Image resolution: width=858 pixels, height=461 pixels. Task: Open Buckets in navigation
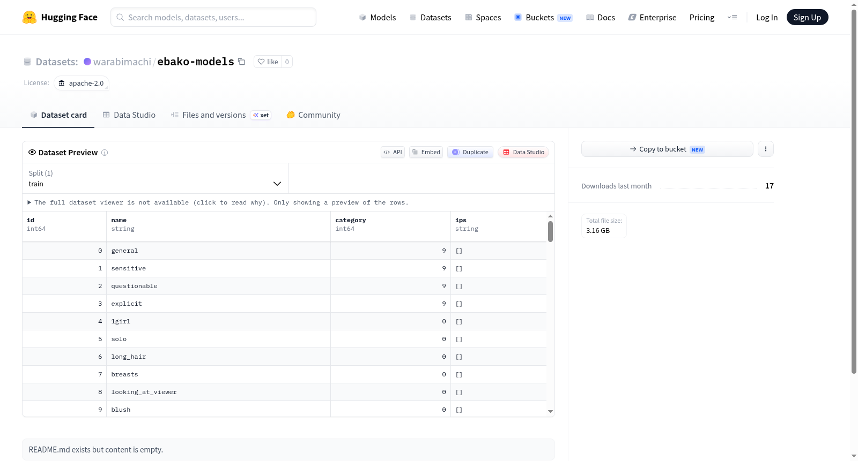(x=543, y=17)
